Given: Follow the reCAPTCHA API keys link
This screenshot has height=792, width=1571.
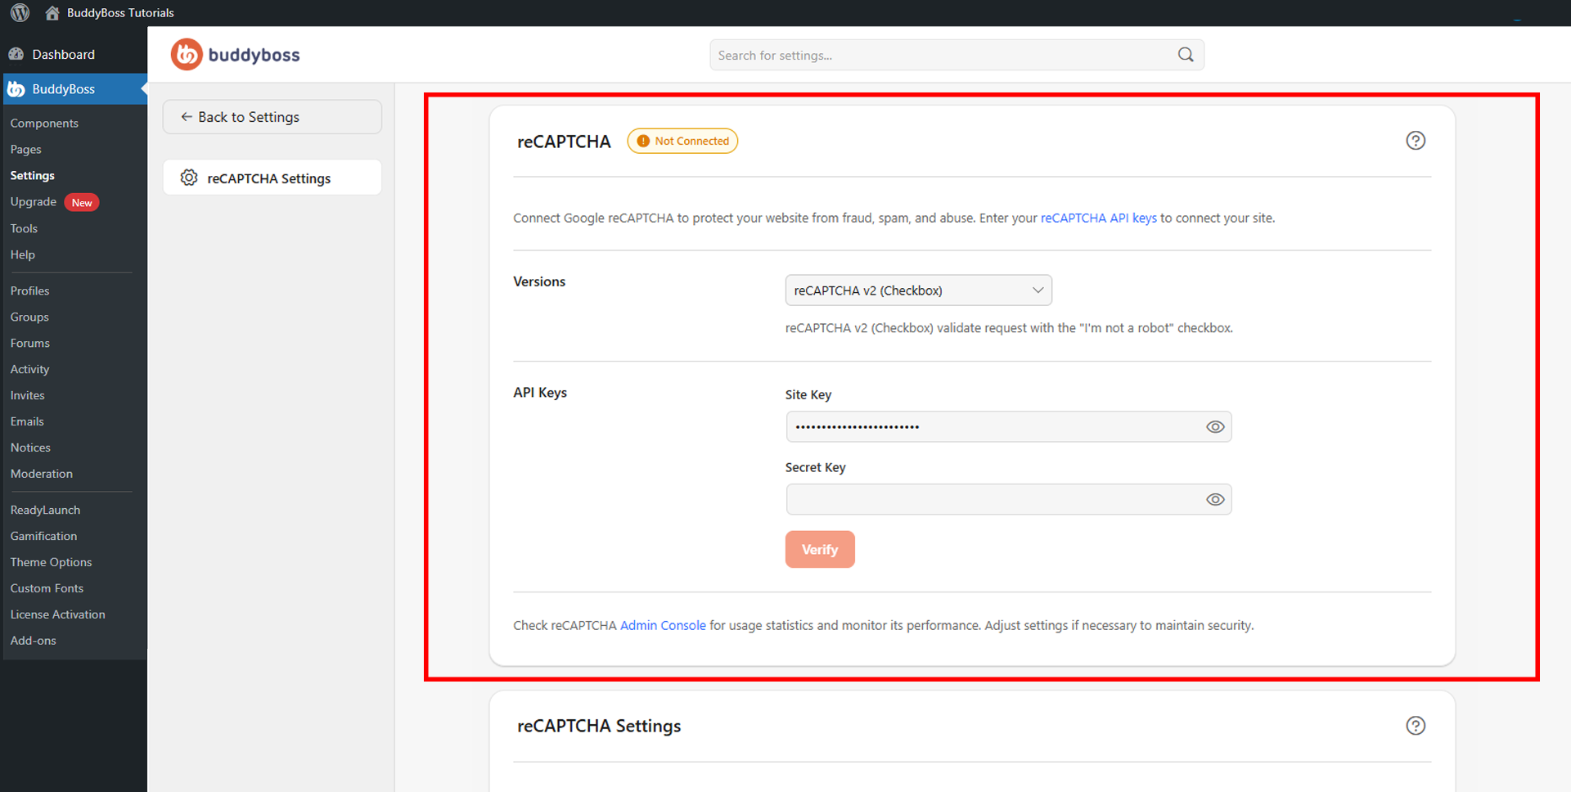Looking at the screenshot, I should point(1099,218).
